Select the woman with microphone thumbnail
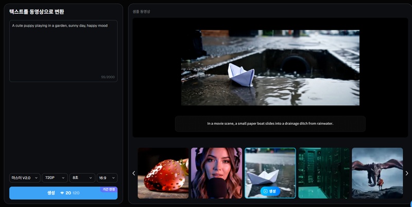This screenshot has width=412, height=207. pyautogui.click(x=216, y=173)
